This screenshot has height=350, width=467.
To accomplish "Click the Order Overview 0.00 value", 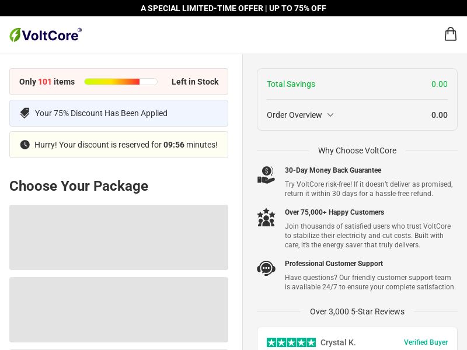I will [440, 115].
